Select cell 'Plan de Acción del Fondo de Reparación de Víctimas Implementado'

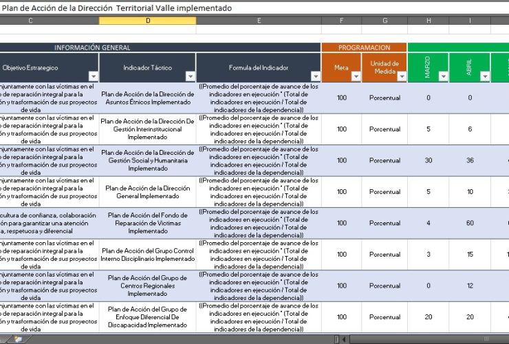click(x=148, y=223)
